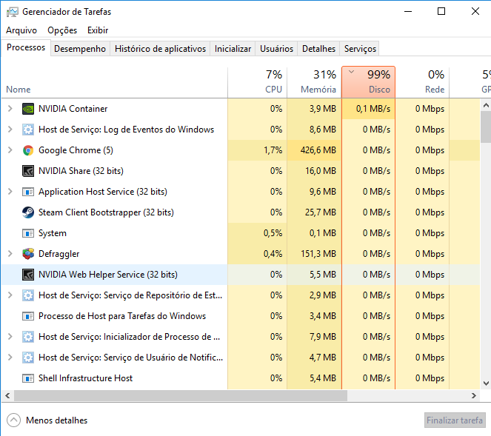The height and width of the screenshot is (436, 491).
Task: Click the Google Chrome icon
Action: coord(28,150)
